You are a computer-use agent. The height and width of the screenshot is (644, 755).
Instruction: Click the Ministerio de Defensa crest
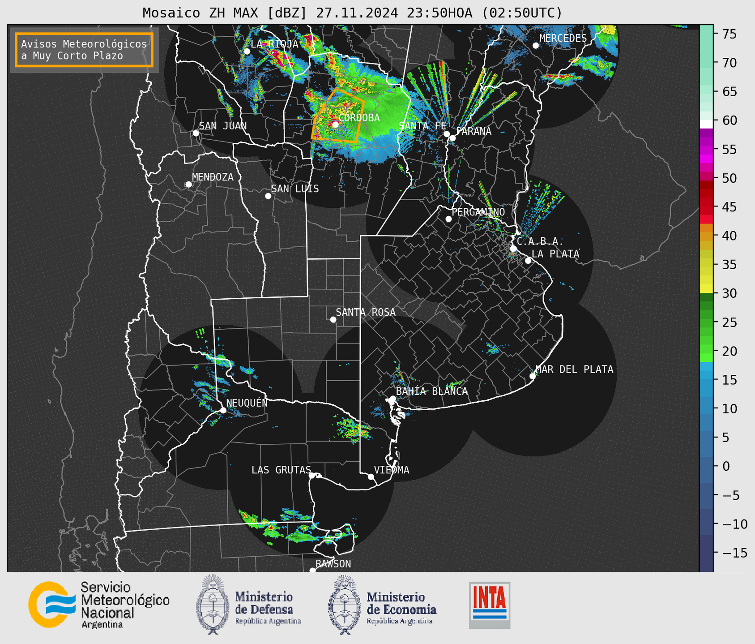point(213,605)
